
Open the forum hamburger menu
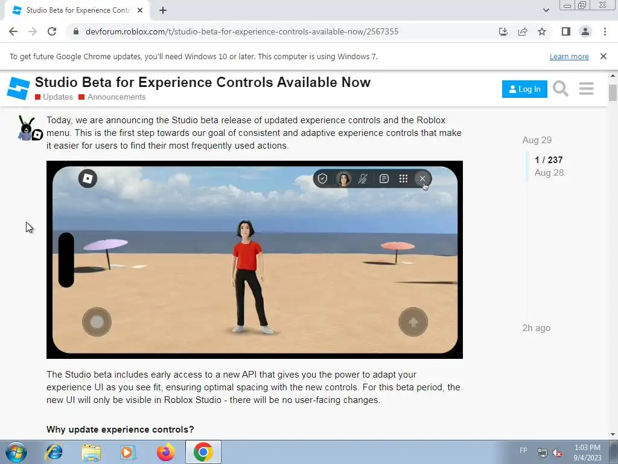pos(587,89)
